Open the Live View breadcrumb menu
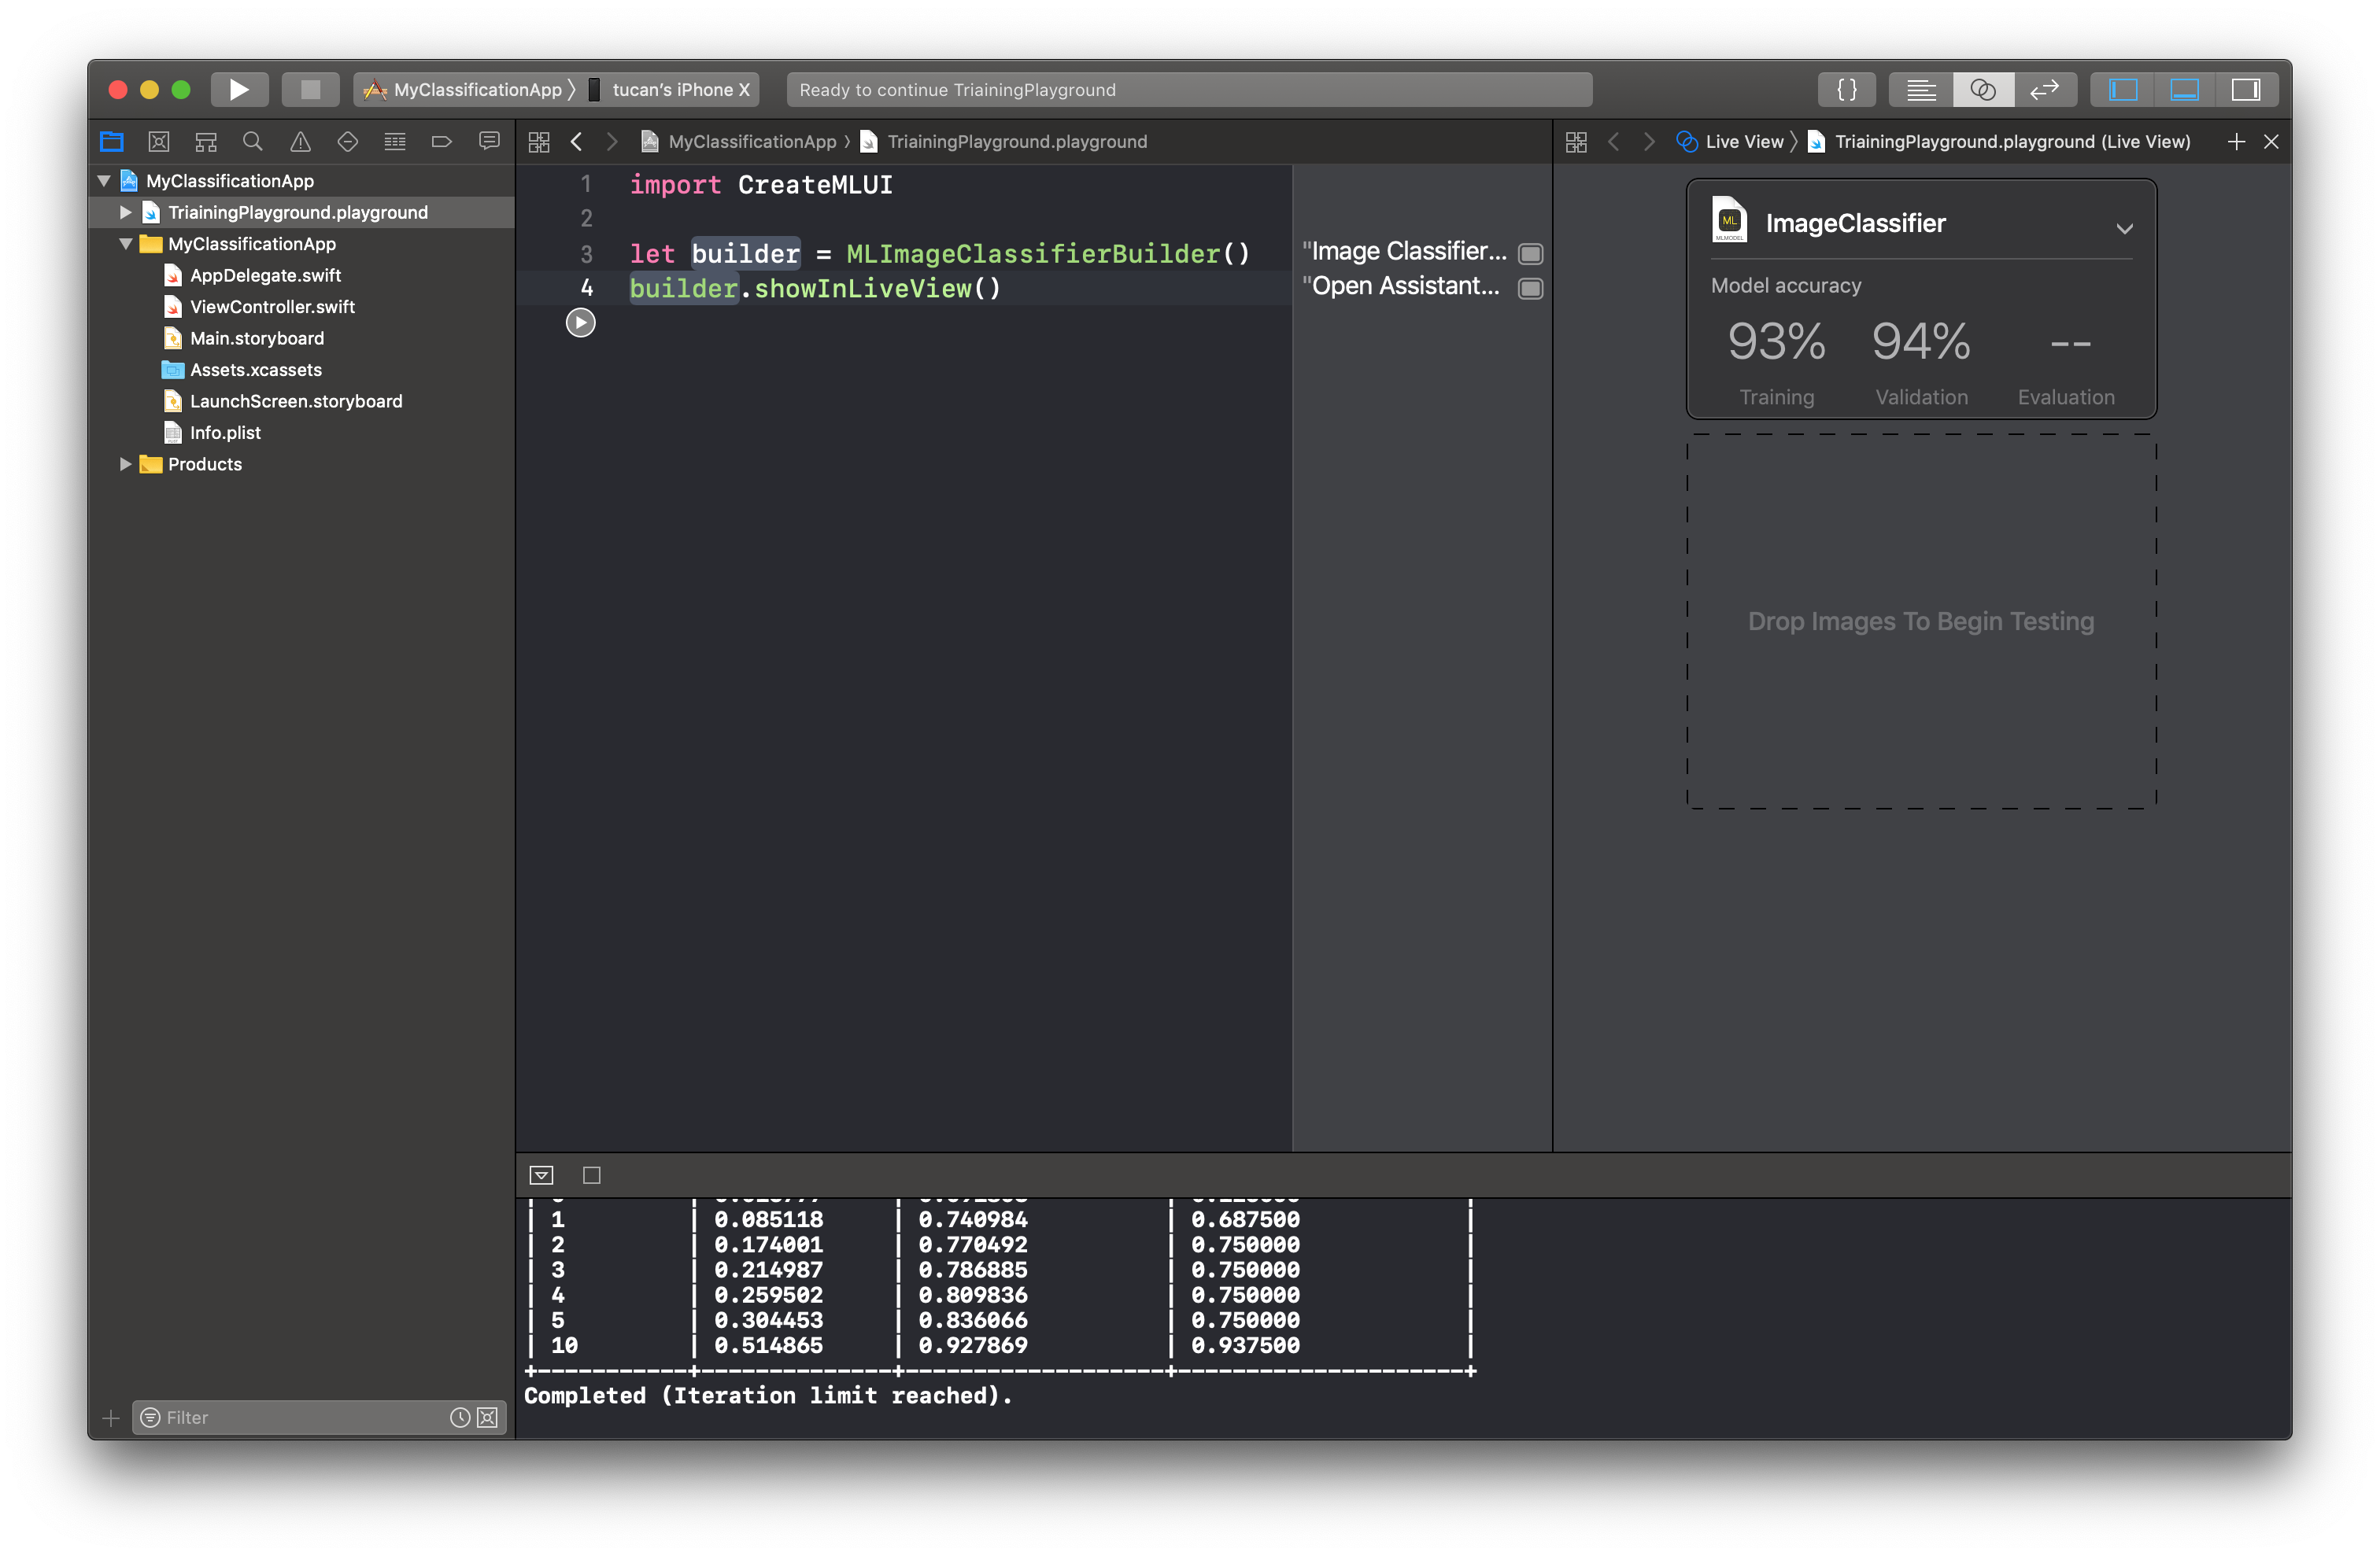Viewport: 2380px width, 1556px height. (1743, 142)
